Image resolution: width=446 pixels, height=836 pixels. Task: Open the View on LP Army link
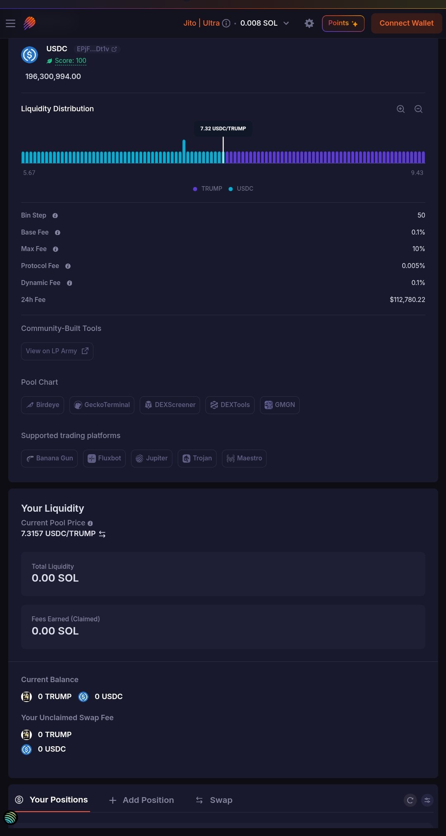click(x=57, y=351)
